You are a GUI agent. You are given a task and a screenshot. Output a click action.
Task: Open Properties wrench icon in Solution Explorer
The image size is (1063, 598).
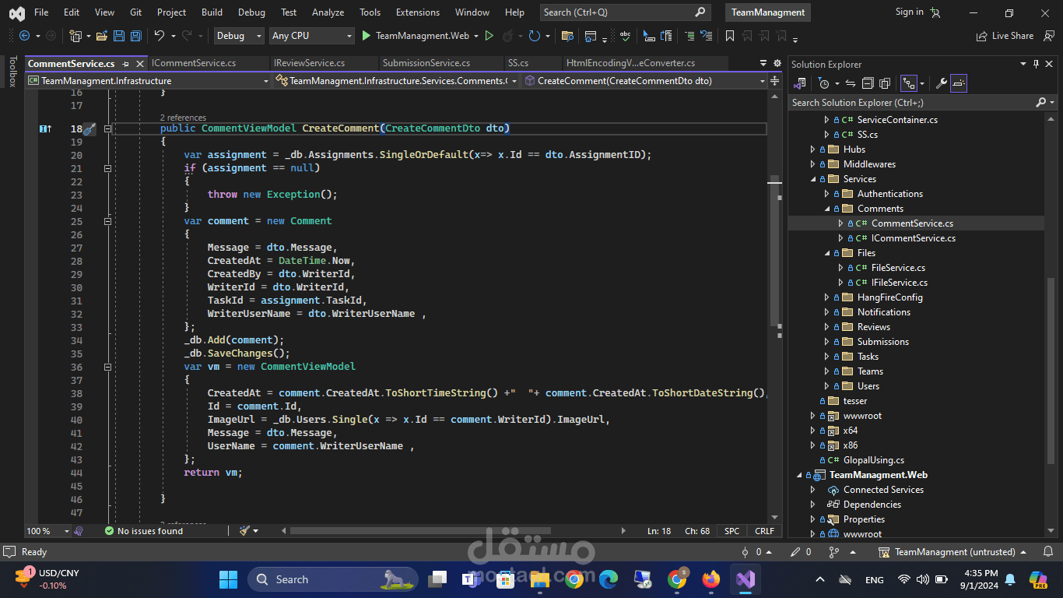coord(941,83)
